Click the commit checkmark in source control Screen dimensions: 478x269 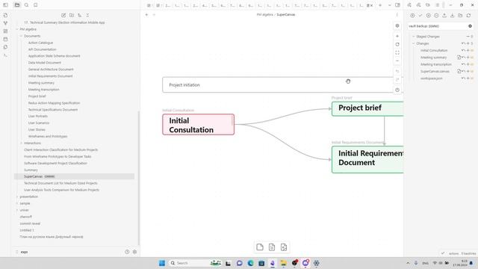pyautogui.click(x=420, y=15)
